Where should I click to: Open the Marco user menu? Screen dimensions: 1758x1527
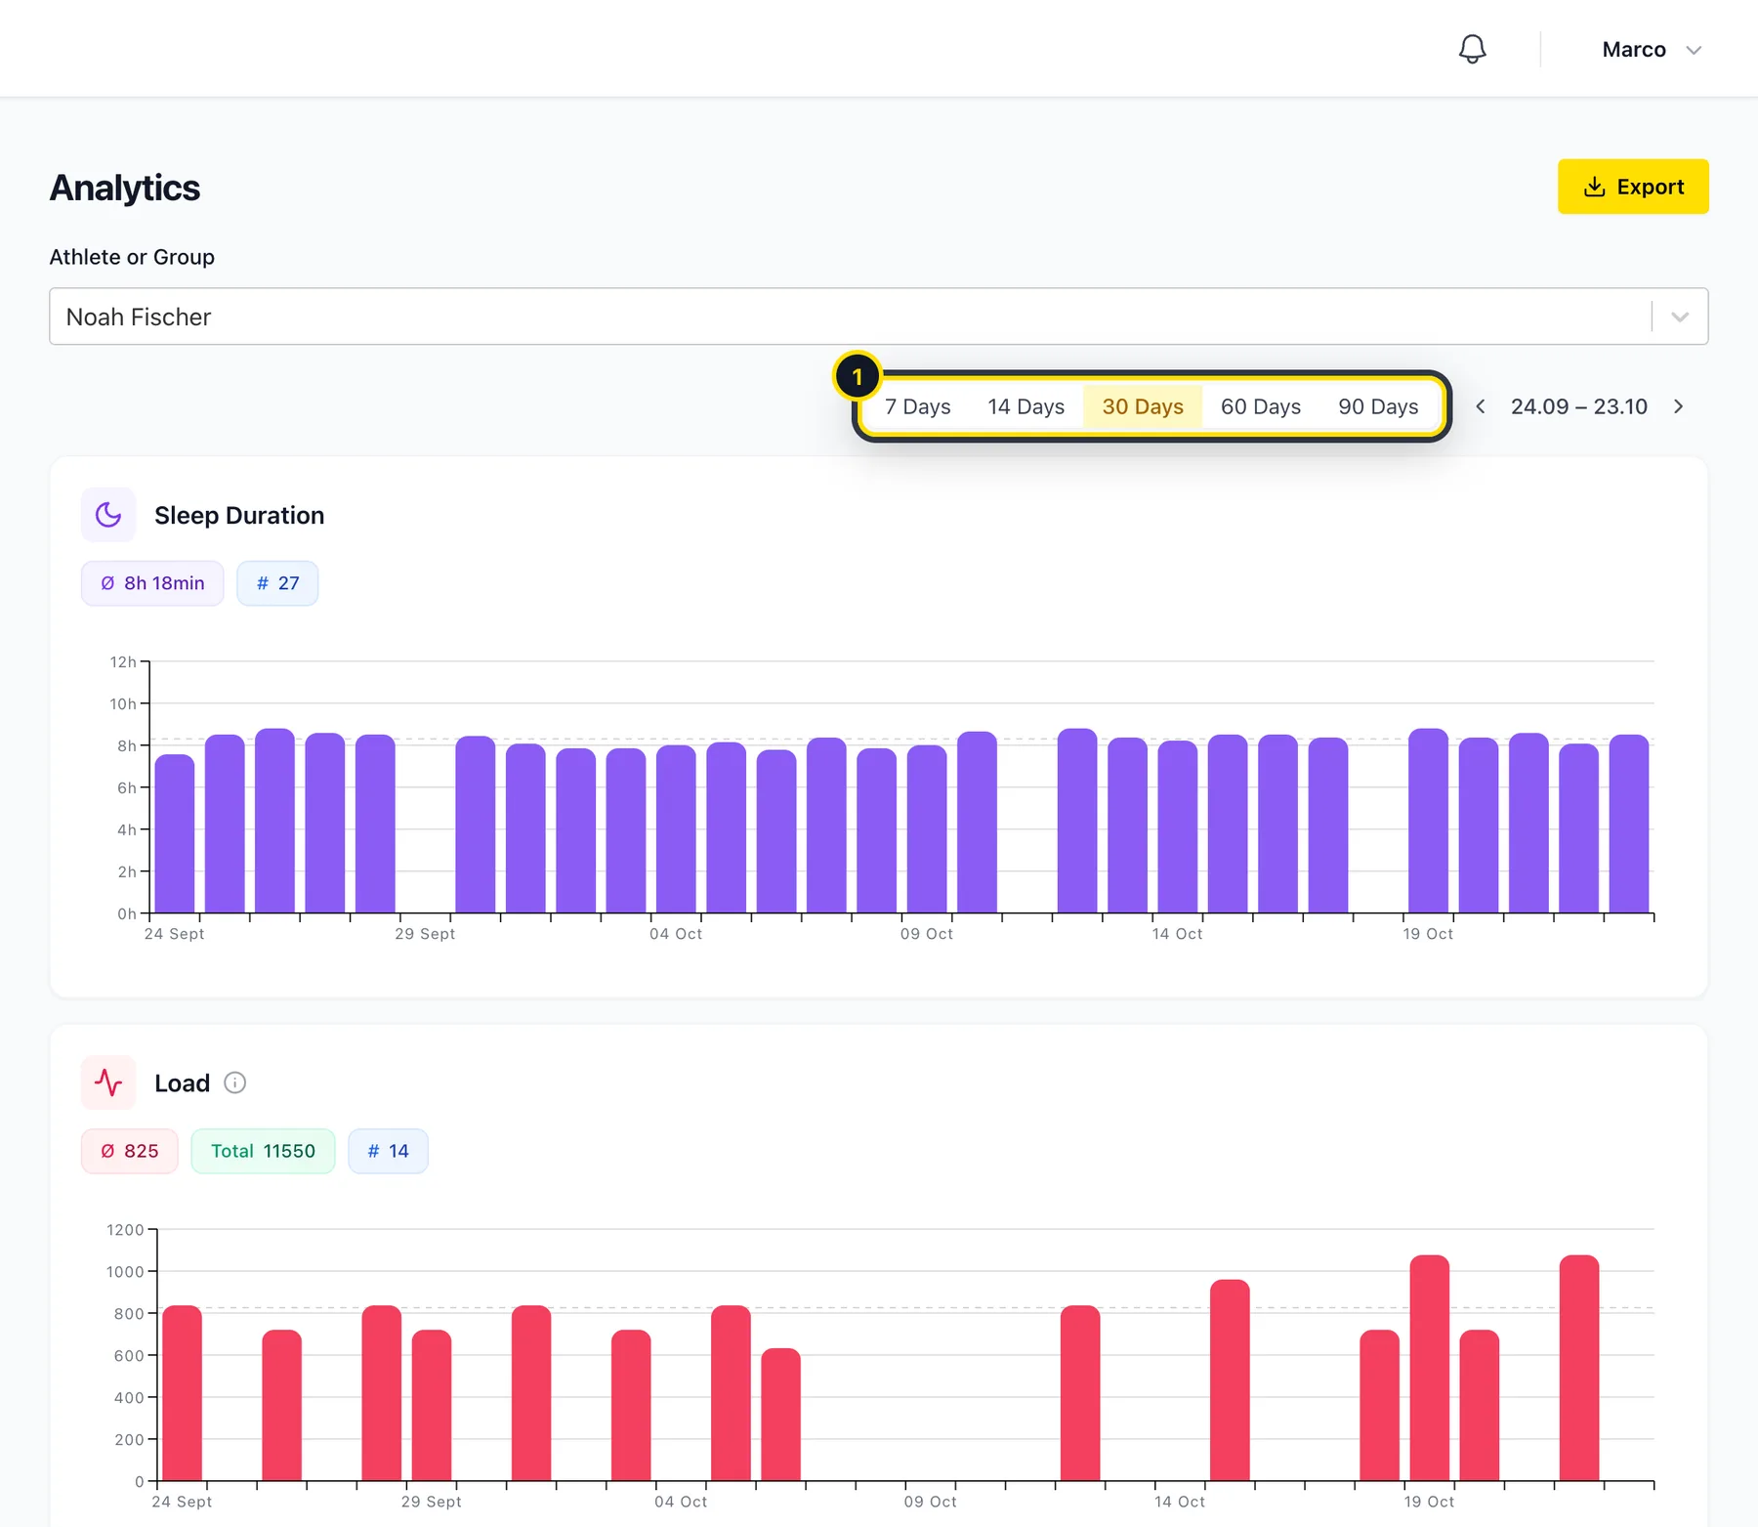point(1652,50)
